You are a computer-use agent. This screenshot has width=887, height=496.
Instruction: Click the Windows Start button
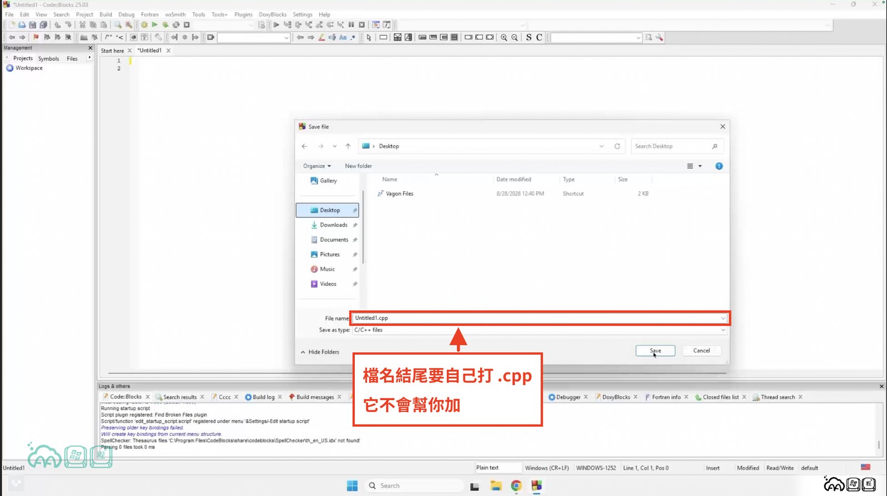pyautogui.click(x=352, y=486)
